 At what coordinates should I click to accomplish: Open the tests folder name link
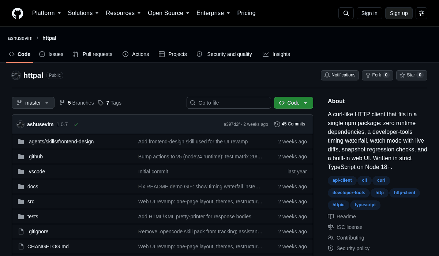click(x=33, y=217)
